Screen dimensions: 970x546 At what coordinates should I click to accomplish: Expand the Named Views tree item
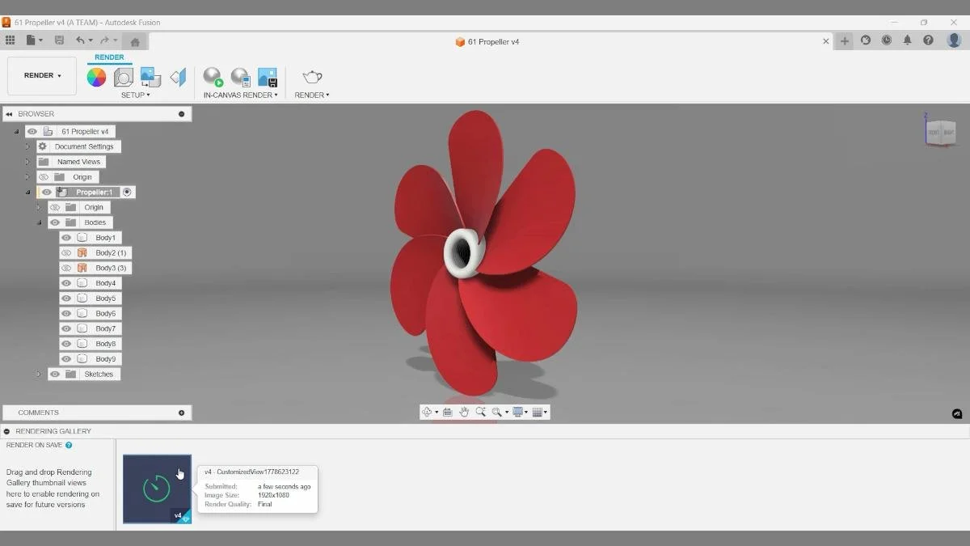(x=27, y=161)
